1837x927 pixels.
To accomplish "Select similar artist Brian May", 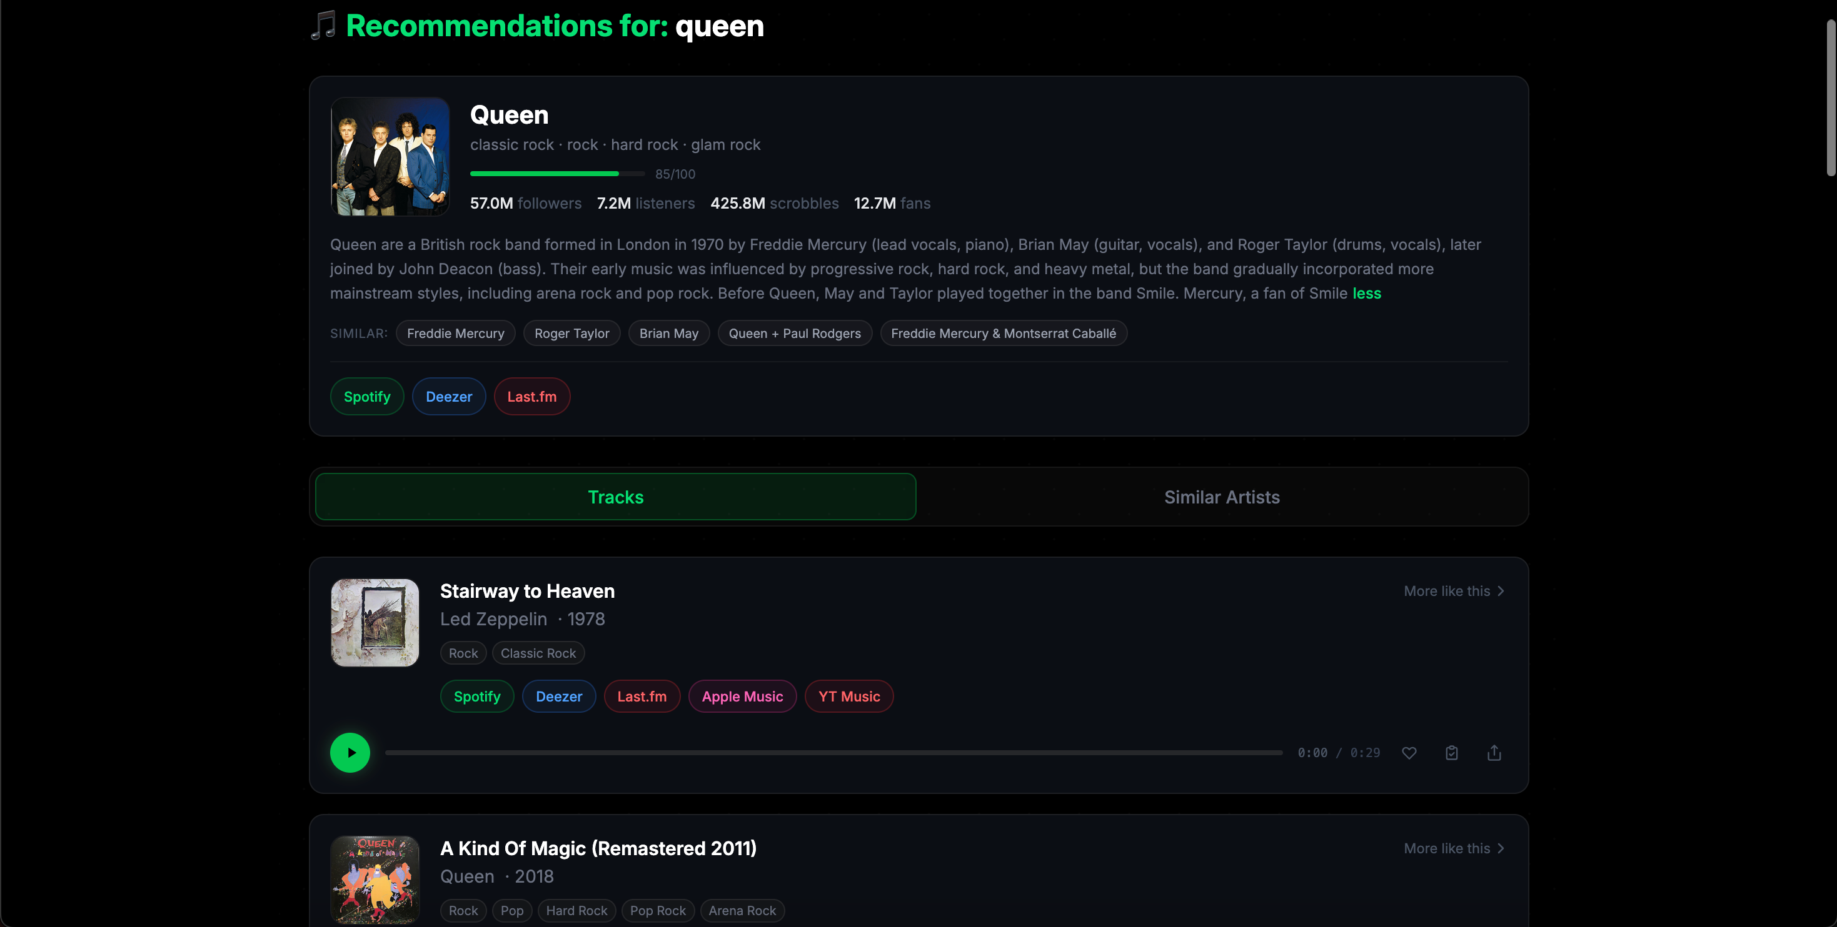I will pyautogui.click(x=668, y=333).
